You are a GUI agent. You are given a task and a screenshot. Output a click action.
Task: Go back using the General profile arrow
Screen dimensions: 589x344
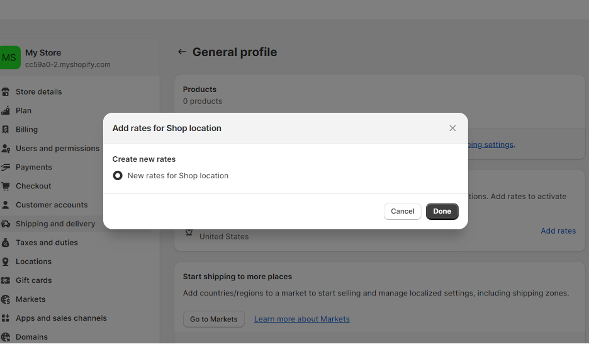click(x=182, y=52)
